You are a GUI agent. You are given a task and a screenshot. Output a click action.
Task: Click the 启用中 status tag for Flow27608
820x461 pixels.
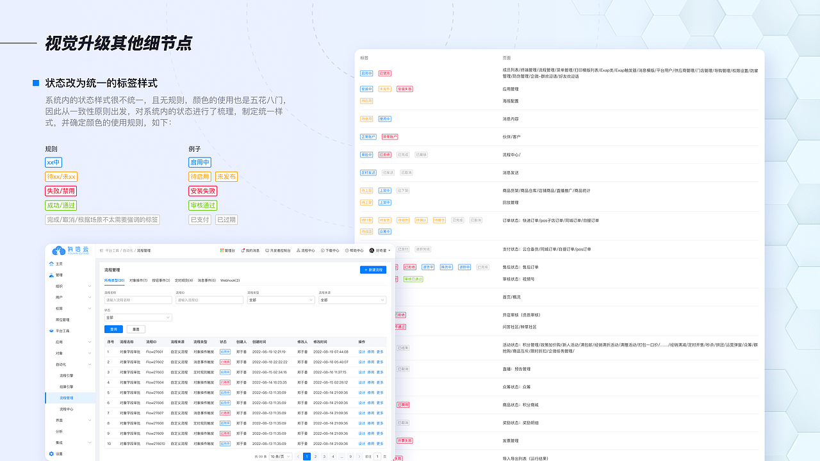[225, 423]
